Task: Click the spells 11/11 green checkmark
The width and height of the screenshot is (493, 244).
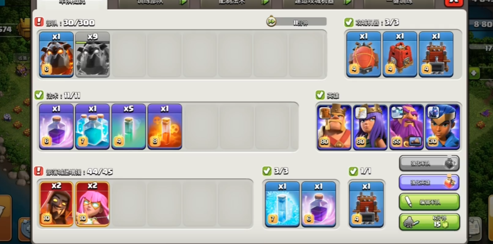Action: click(39, 95)
